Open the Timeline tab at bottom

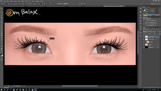click(x=12, y=88)
